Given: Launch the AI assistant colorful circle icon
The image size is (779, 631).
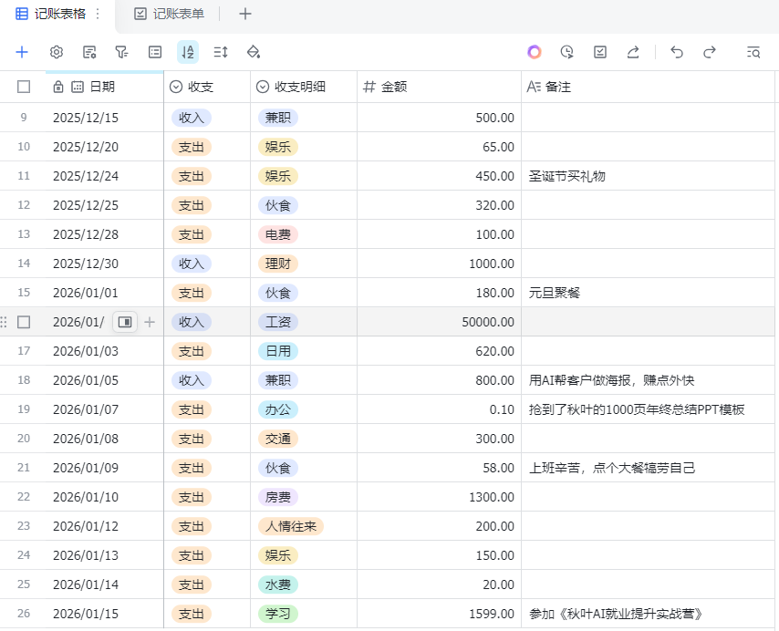Looking at the screenshot, I should tap(534, 53).
